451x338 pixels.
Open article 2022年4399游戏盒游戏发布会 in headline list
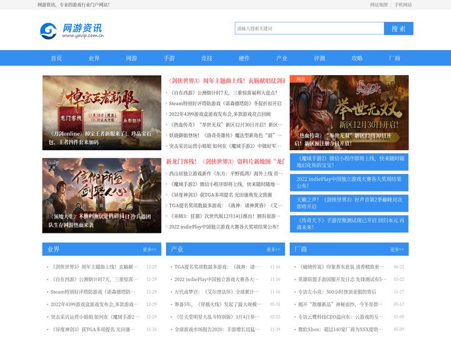(220, 114)
